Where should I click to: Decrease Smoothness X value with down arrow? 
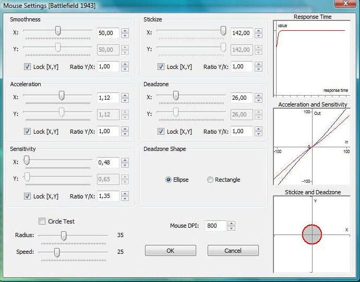pyautogui.click(x=125, y=36)
